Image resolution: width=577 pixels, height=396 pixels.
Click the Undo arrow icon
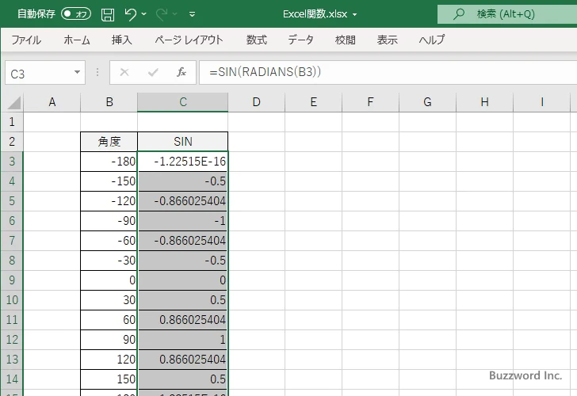pyautogui.click(x=130, y=14)
